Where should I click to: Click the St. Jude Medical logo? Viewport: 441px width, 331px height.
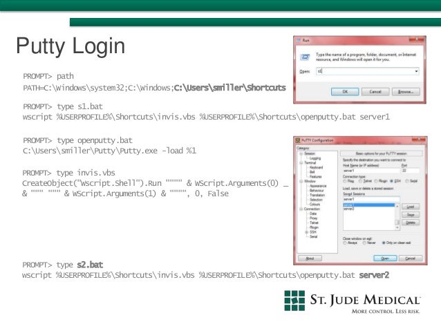[x=352, y=302]
